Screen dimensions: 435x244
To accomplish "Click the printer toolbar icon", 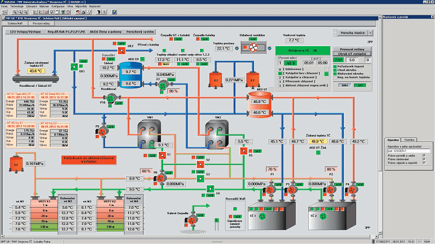I will pyautogui.click(x=83, y=12).
